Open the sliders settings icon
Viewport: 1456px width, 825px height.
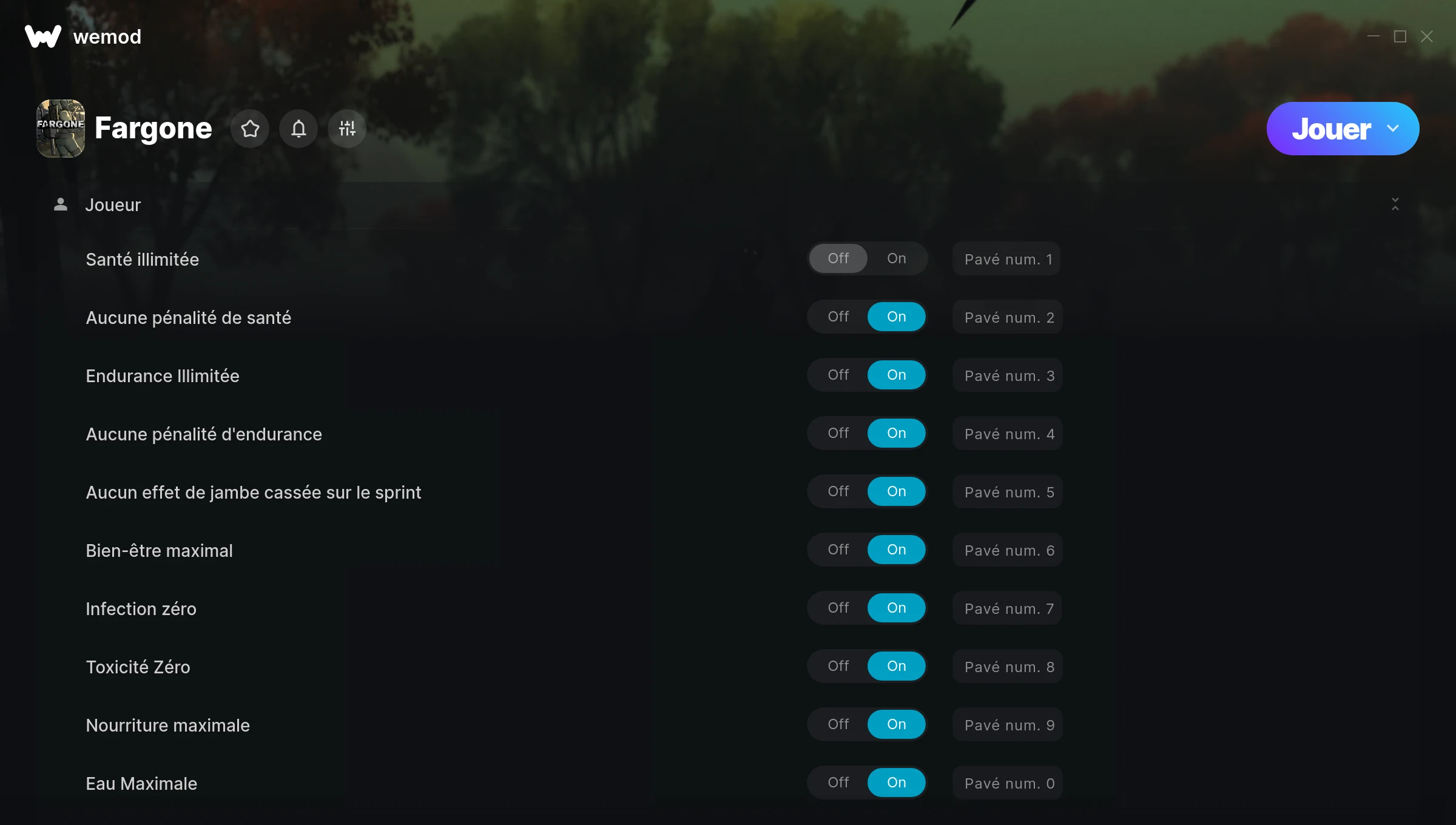coord(347,129)
